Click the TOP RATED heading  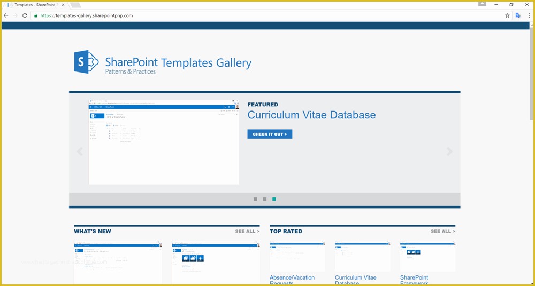pos(286,231)
